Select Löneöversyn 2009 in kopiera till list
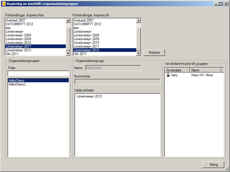 pos(105,39)
